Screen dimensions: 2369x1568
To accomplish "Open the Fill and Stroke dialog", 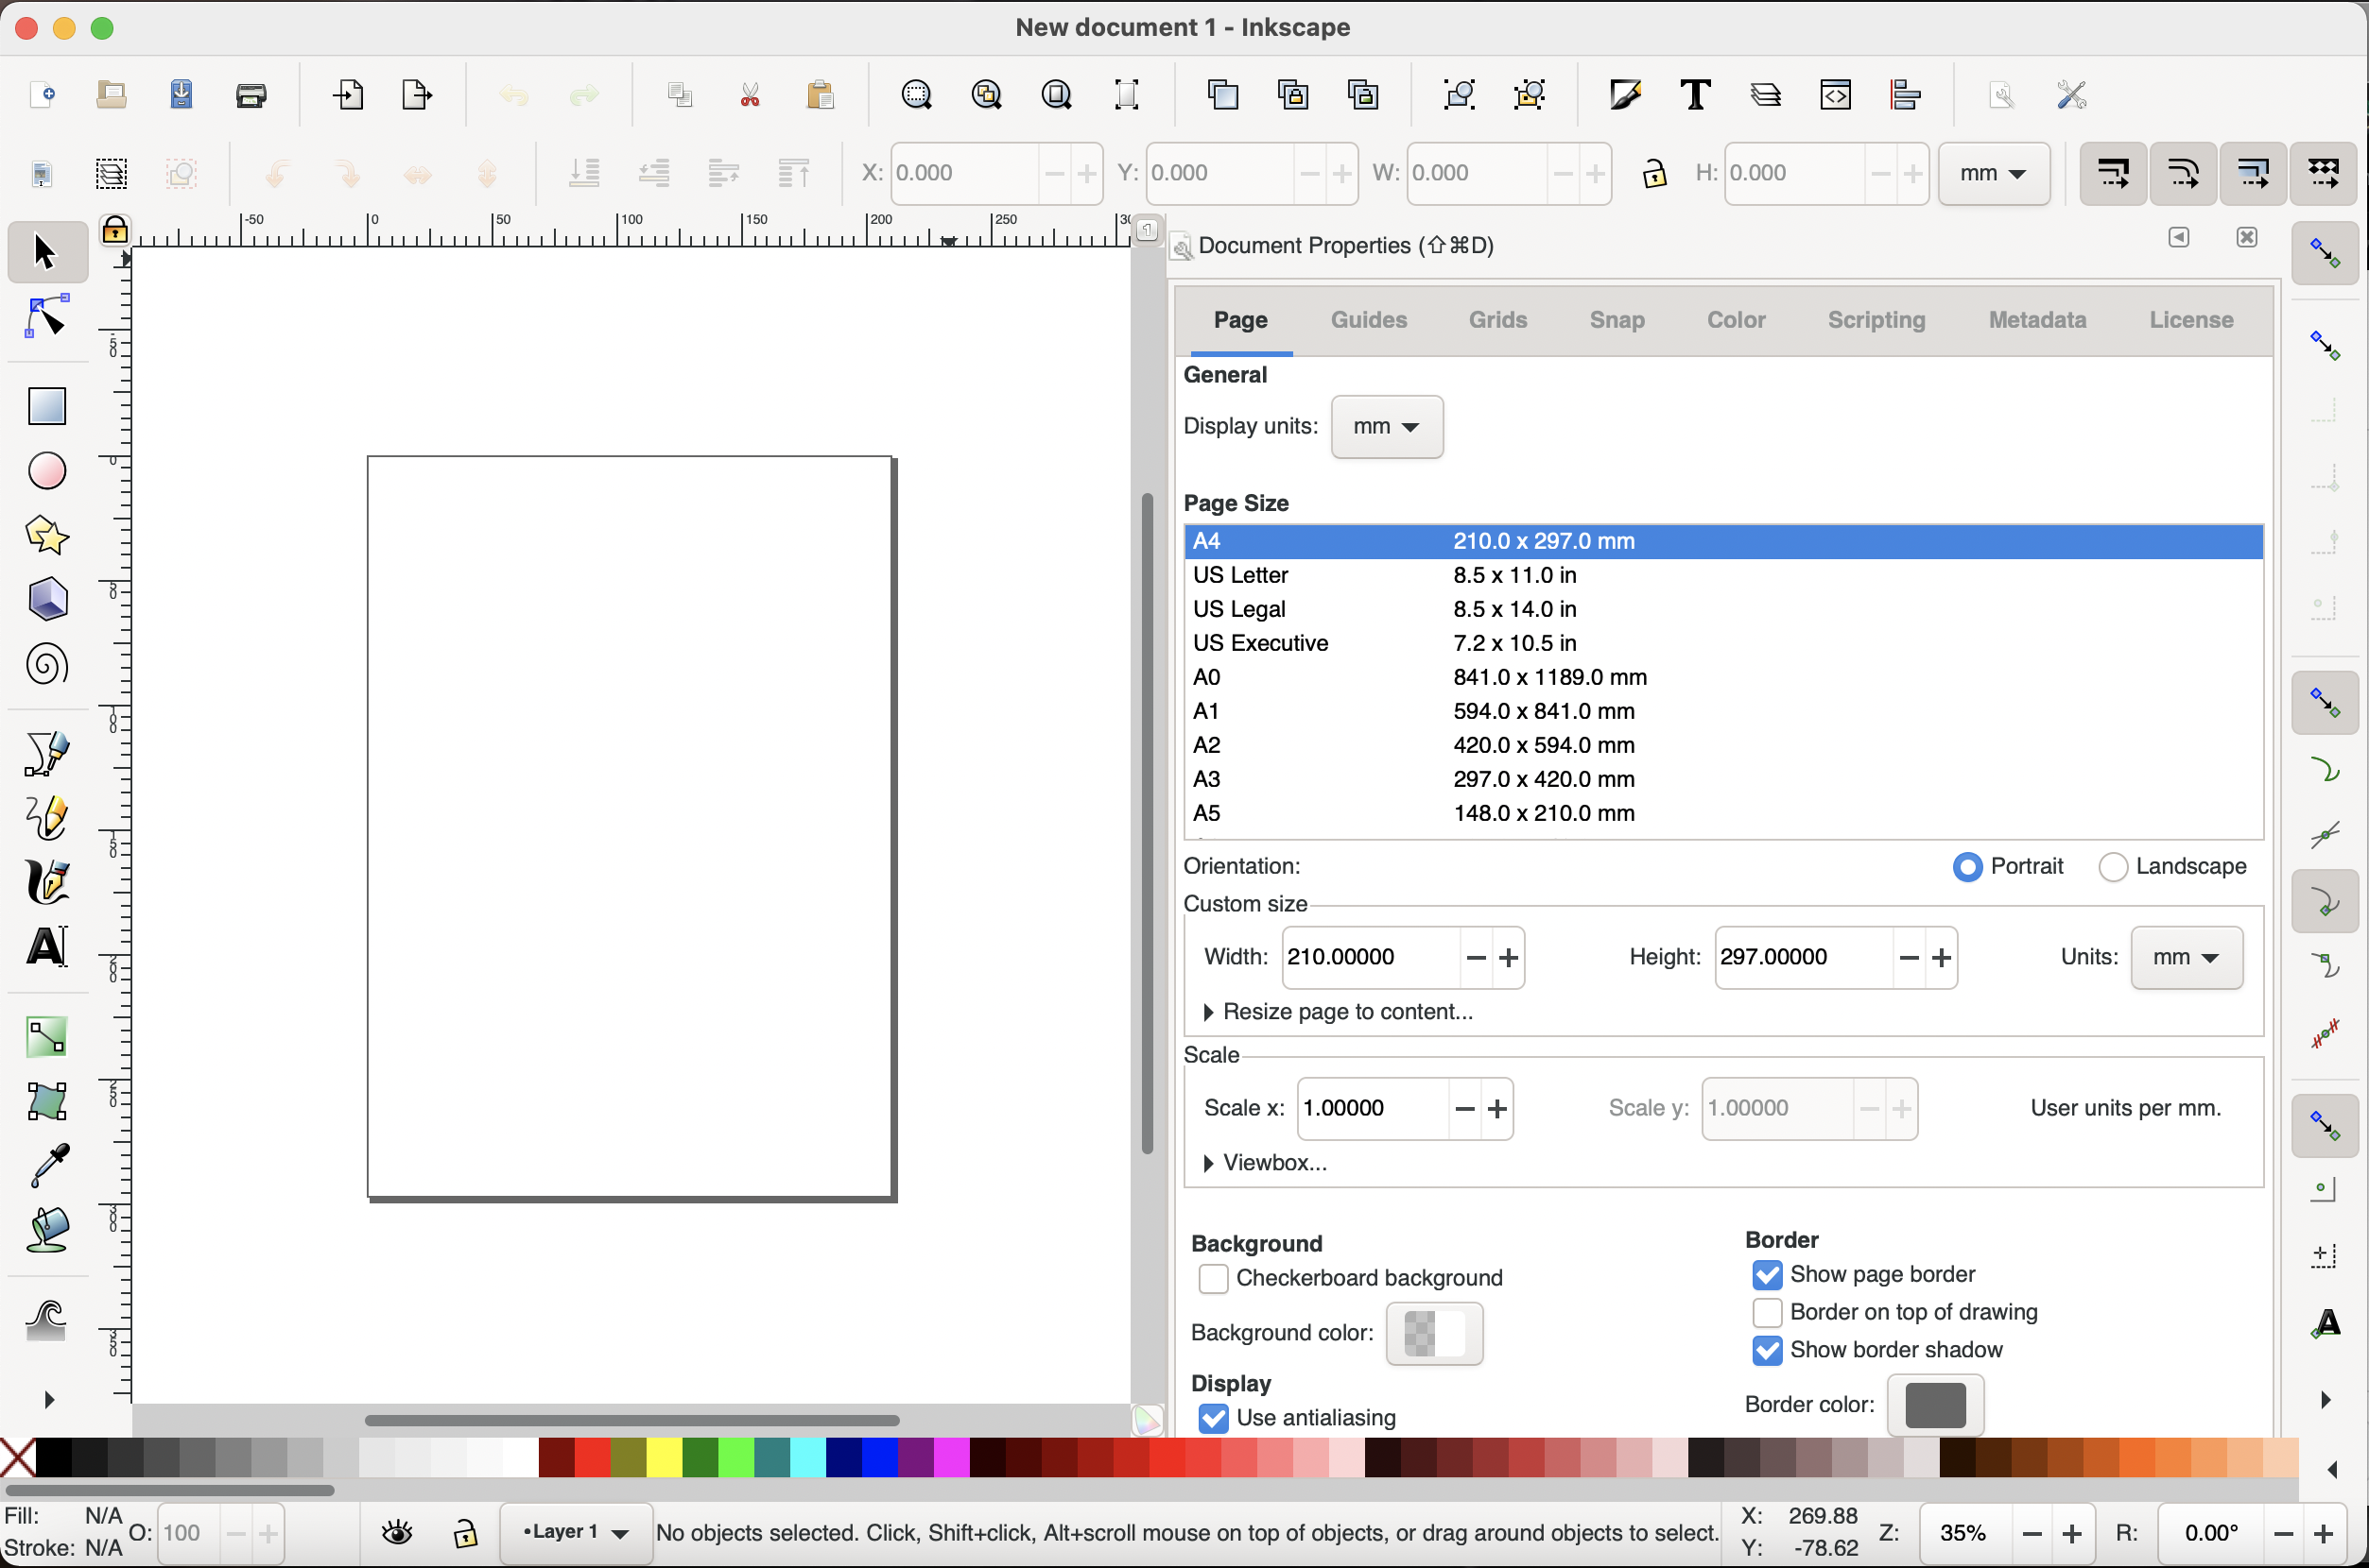I will tap(1624, 94).
